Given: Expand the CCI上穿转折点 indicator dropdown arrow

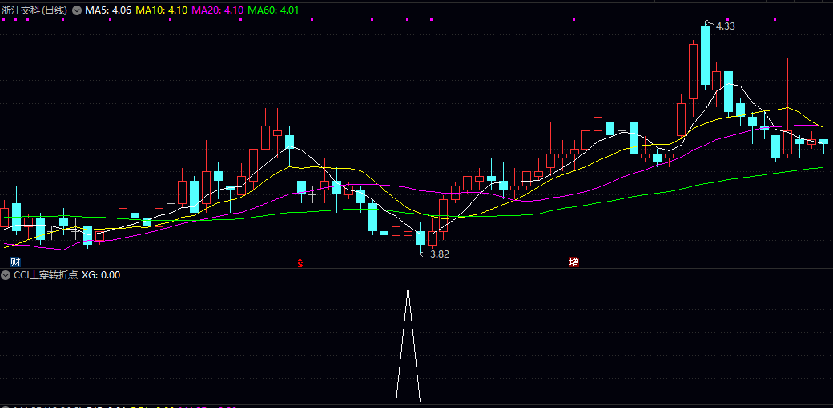Looking at the screenshot, I should [x=6, y=275].
